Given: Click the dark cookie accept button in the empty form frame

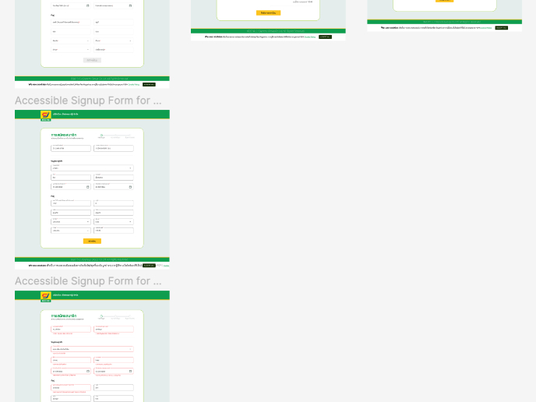Looking at the screenshot, I should point(149,84).
